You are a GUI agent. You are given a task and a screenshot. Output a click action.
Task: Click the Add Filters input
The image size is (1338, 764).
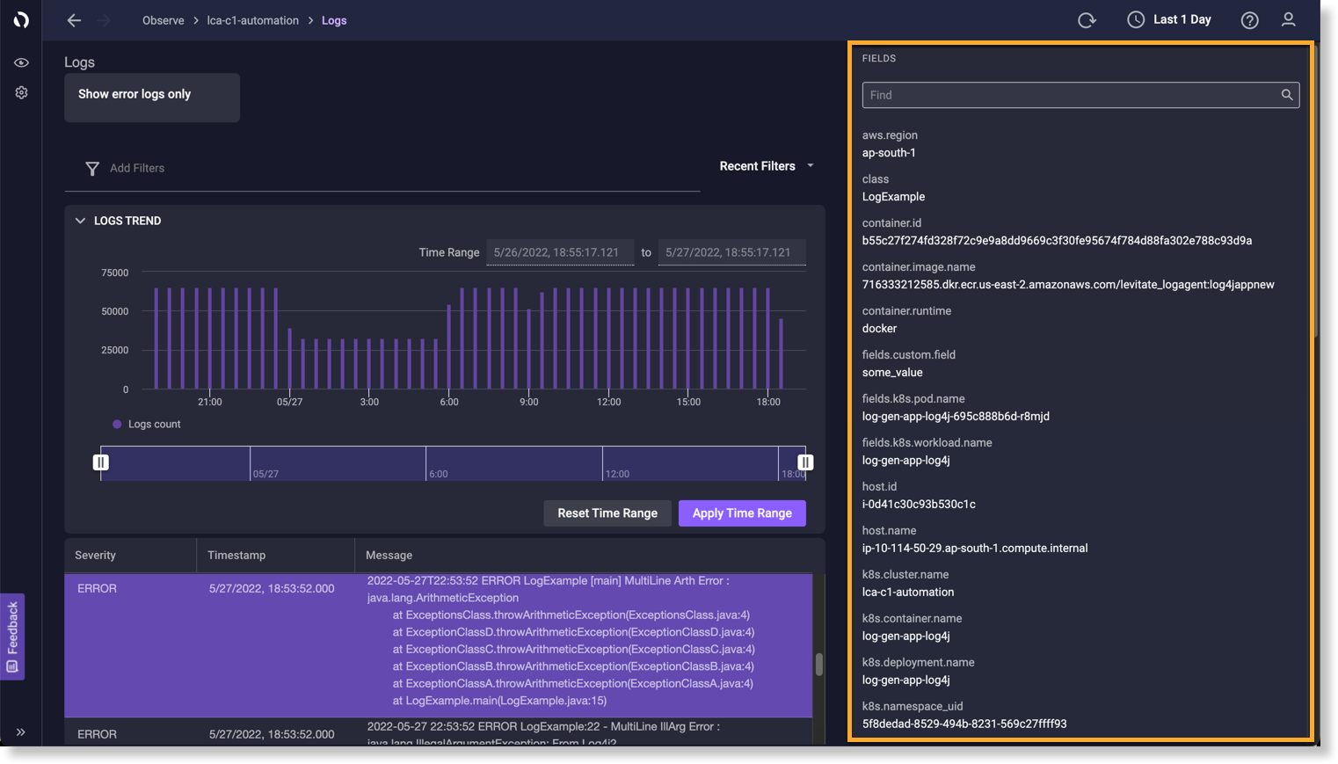coord(382,168)
